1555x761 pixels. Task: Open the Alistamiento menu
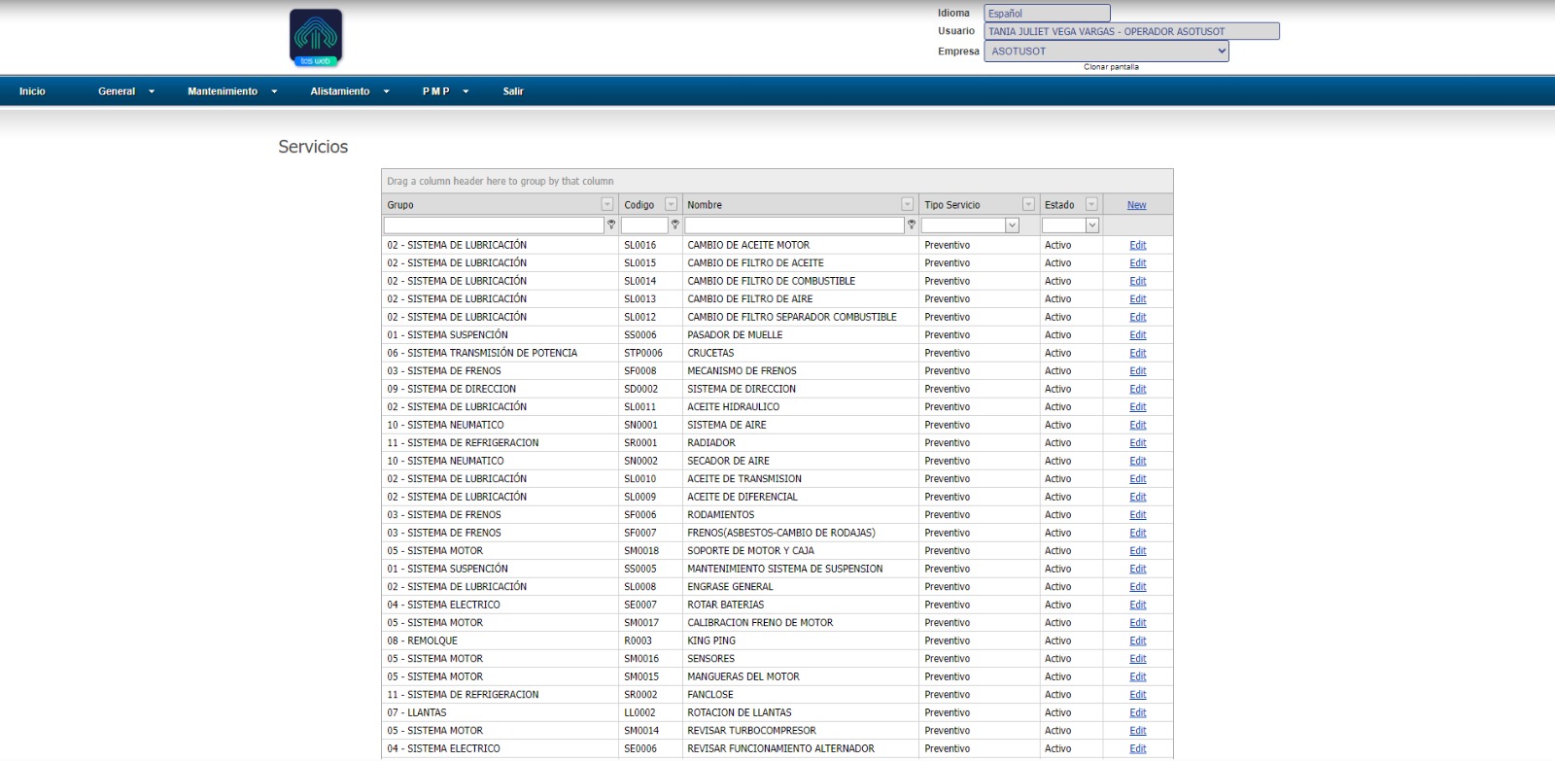[x=349, y=91]
